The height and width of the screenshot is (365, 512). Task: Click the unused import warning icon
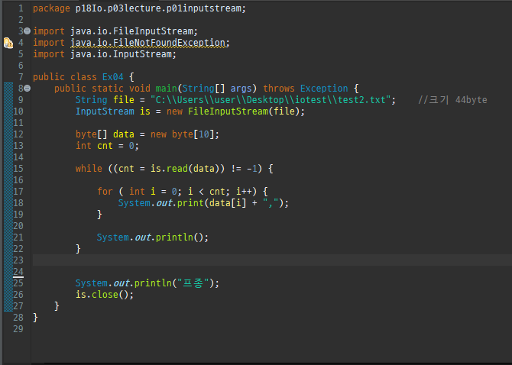(x=8, y=43)
